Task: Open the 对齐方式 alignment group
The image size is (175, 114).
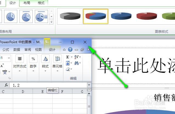Action: pos(20,63)
